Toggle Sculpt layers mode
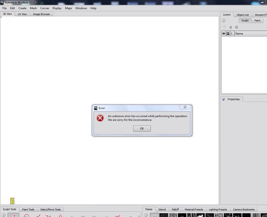 point(245,20)
